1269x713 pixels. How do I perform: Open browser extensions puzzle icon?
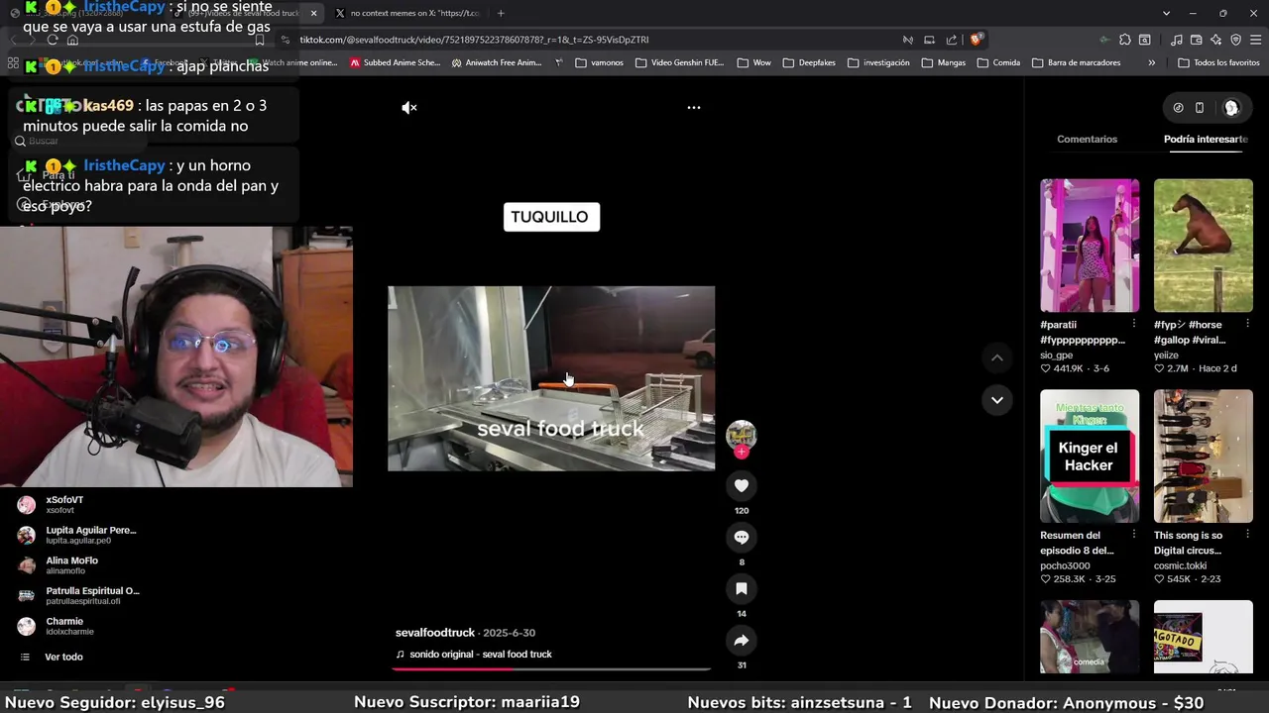(1124, 40)
